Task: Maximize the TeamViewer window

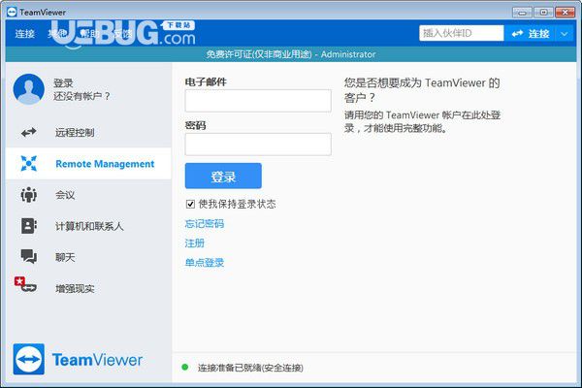Action: (x=543, y=13)
